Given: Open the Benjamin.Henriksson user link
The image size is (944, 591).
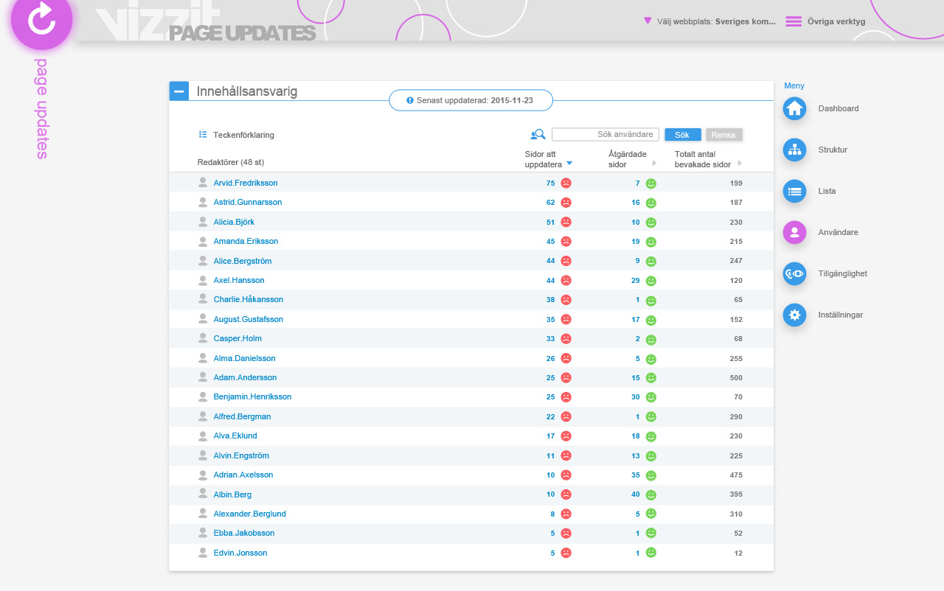Looking at the screenshot, I should tap(252, 396).
